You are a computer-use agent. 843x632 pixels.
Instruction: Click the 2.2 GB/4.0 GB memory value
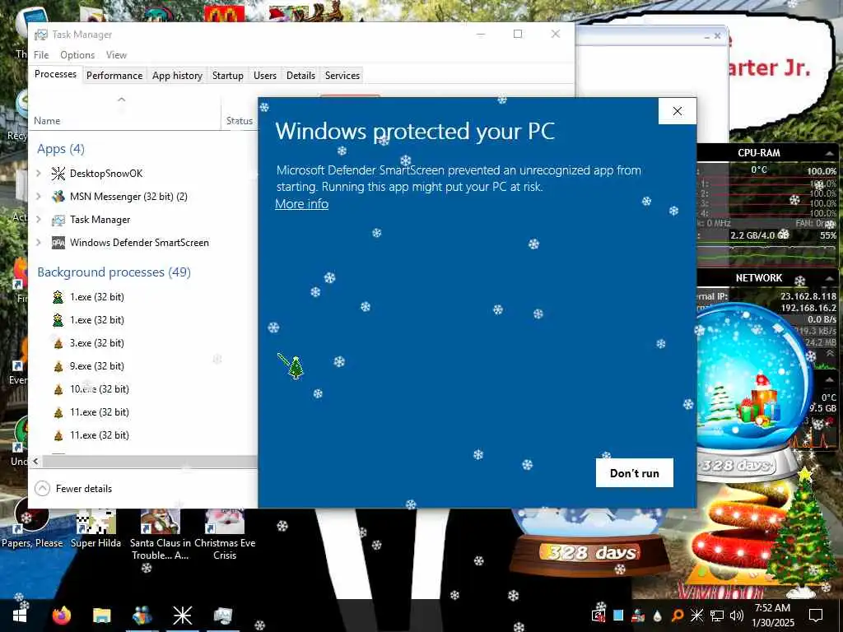point(759,235)
